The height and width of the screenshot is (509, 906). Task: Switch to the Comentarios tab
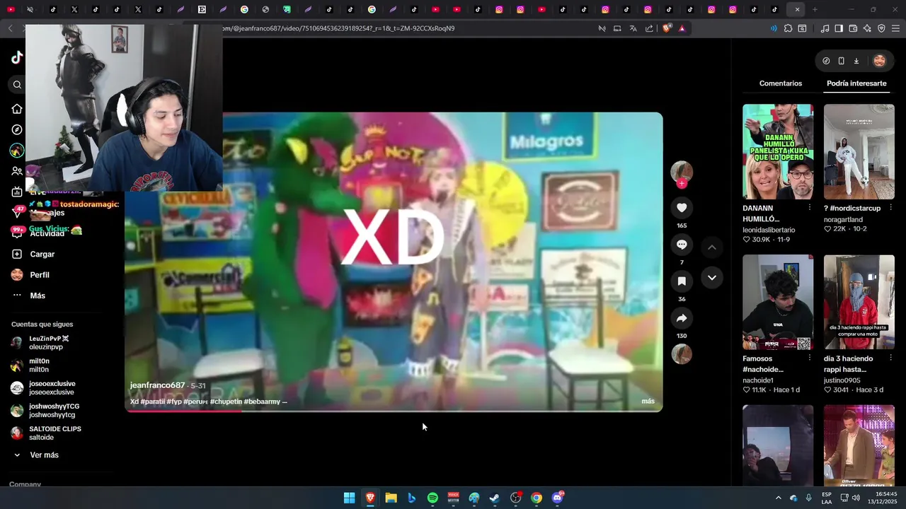pos(781,83)
